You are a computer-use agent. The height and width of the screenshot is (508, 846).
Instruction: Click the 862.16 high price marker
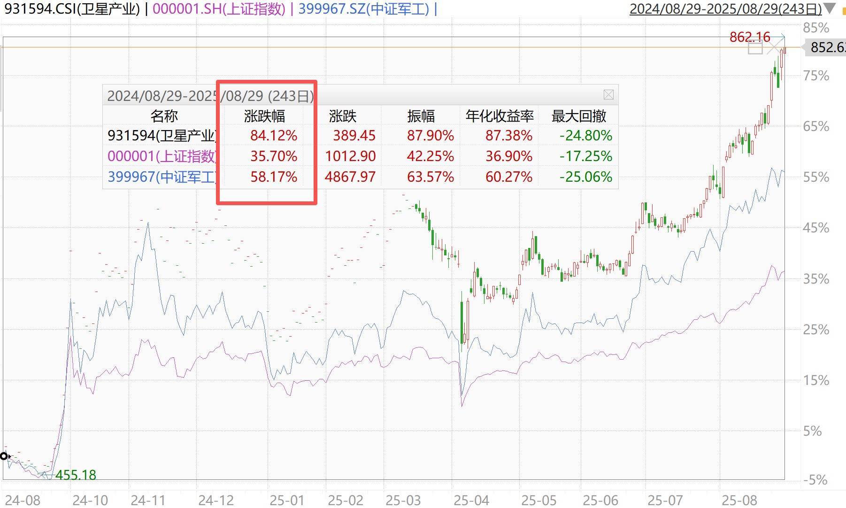click(750, 37)
